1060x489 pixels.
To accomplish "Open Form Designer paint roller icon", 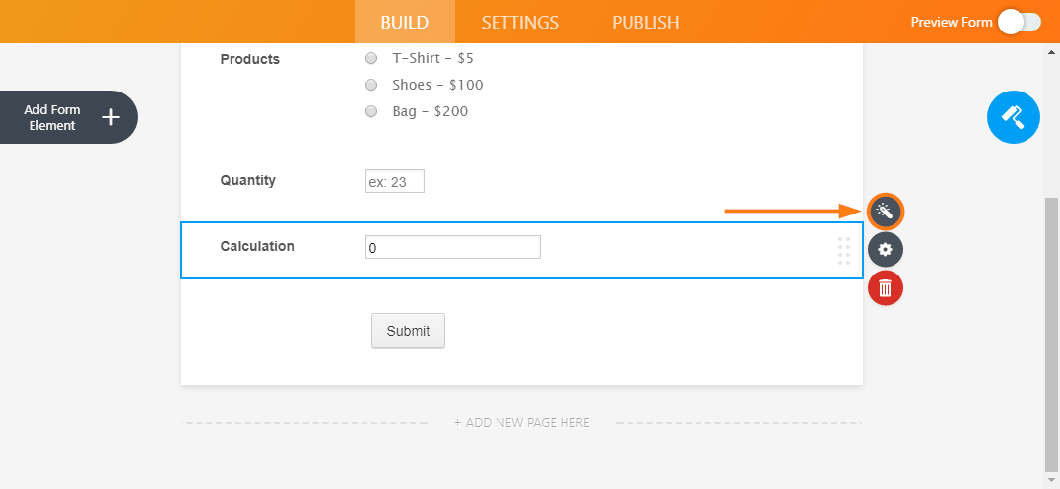I will pyautogui.click(x=1013, y=117).
